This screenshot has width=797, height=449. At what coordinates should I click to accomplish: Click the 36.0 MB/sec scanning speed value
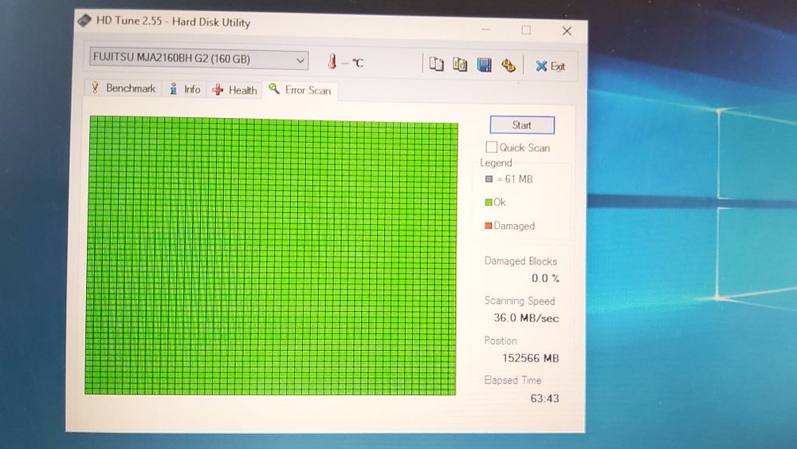click(x=526, y=317)
